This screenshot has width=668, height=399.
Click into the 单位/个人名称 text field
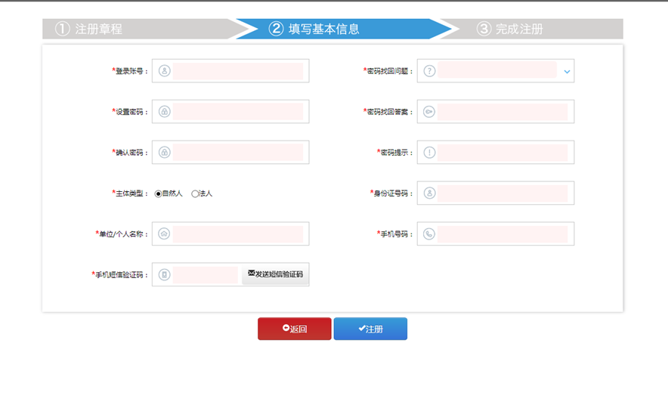point(237,234)
